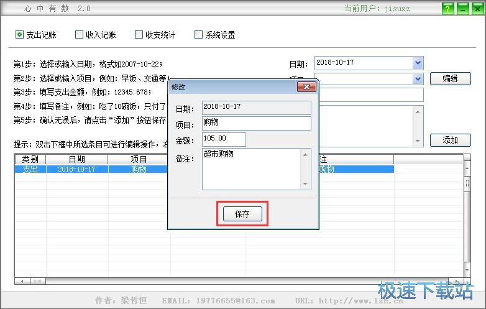Click the 编辑 button

[x=451, y=78]
